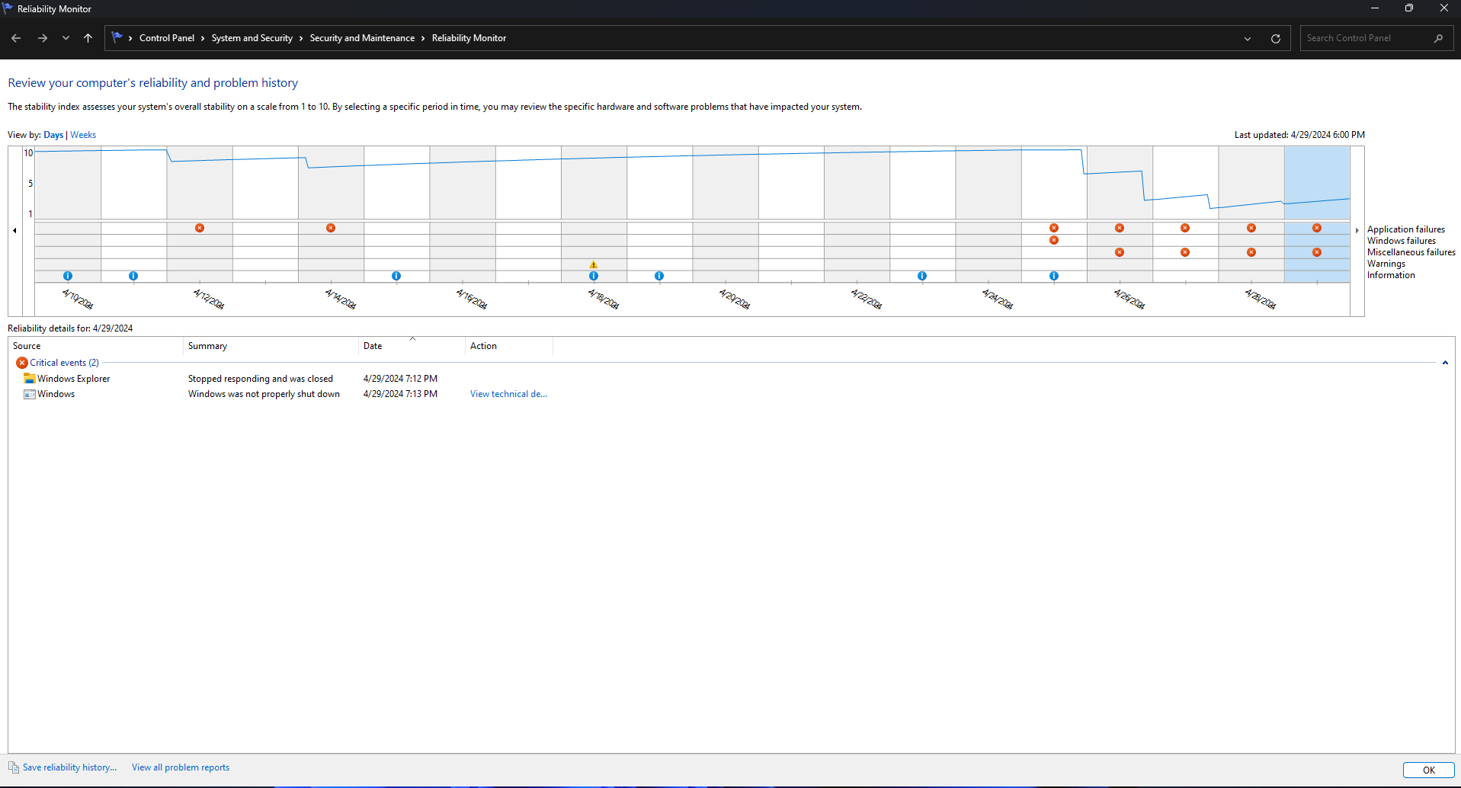Select application failure marker for 4/25/2024
The image size is (1461, 788).
click(1054, 228)
